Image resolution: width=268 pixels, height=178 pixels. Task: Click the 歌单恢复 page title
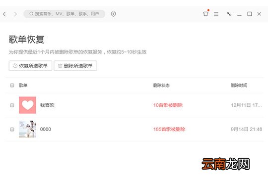(x=26, y=40)
